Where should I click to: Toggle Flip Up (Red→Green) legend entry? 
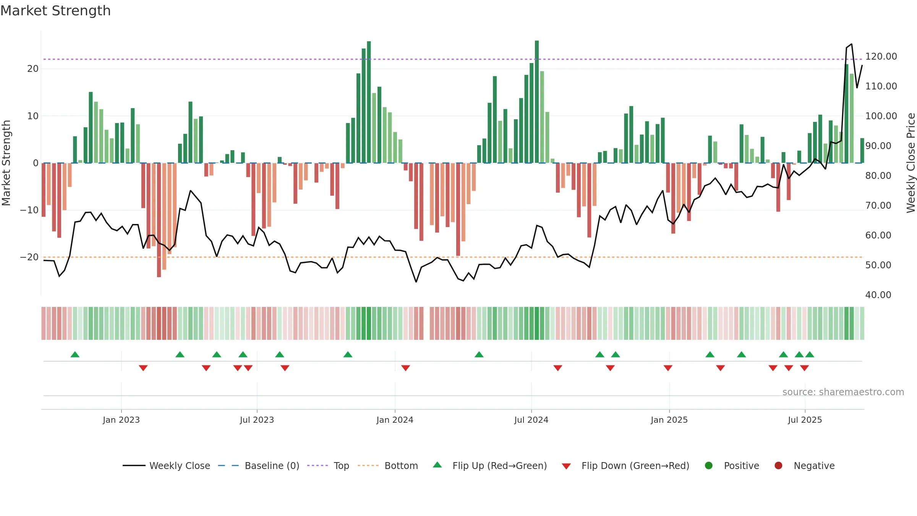pyautogui.click(x=490, y=466)
